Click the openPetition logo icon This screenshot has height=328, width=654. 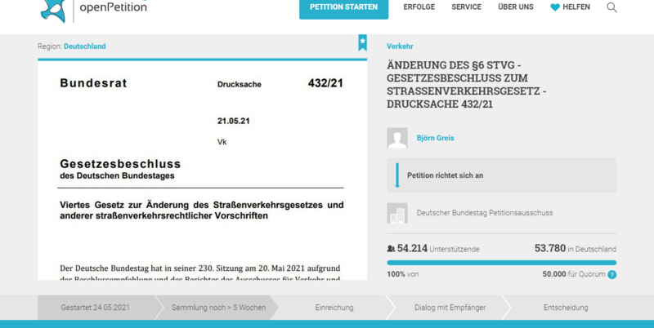click(x=53, y=11)
